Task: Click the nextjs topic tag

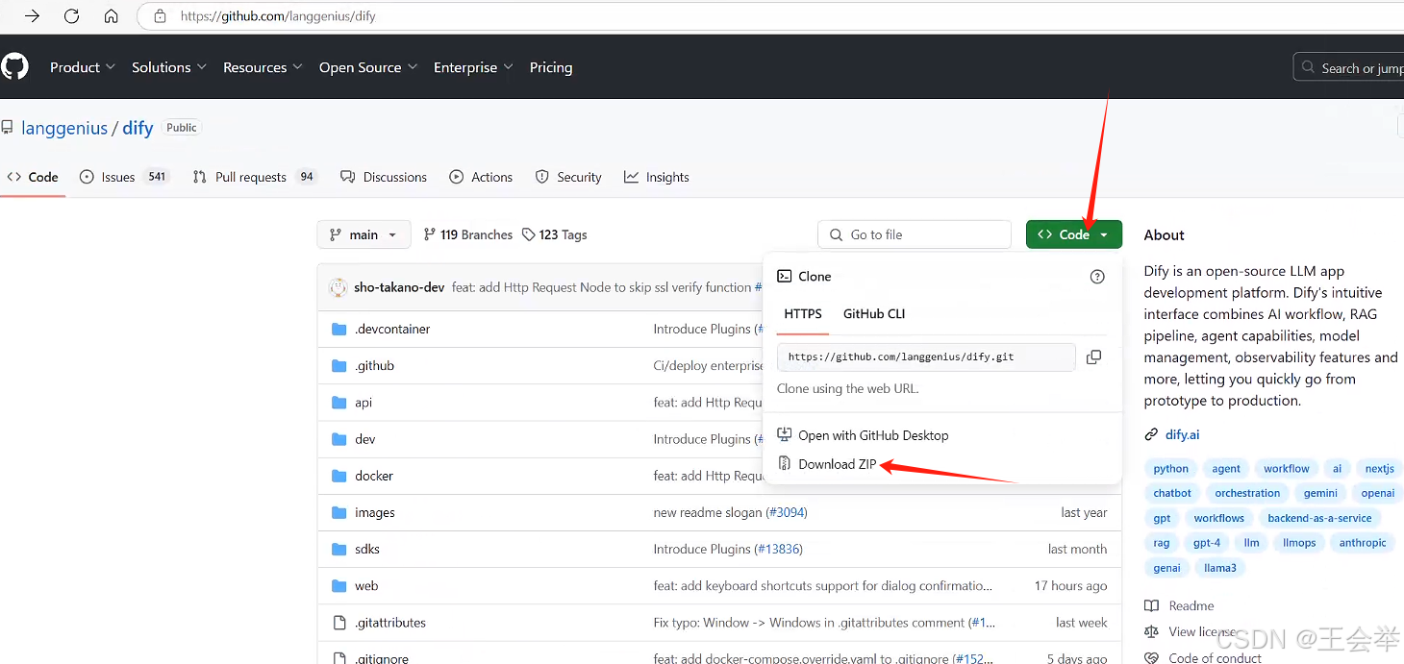Action: pyautogui.click(x=1379, y=468)
